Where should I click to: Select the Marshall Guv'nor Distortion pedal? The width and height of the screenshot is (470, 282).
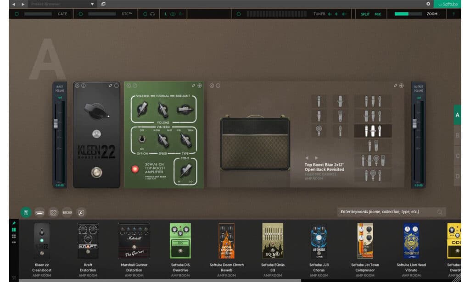click(134, 241)
